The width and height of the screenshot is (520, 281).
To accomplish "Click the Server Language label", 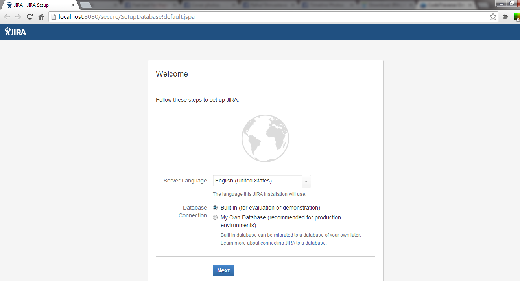I will point(185,181).
